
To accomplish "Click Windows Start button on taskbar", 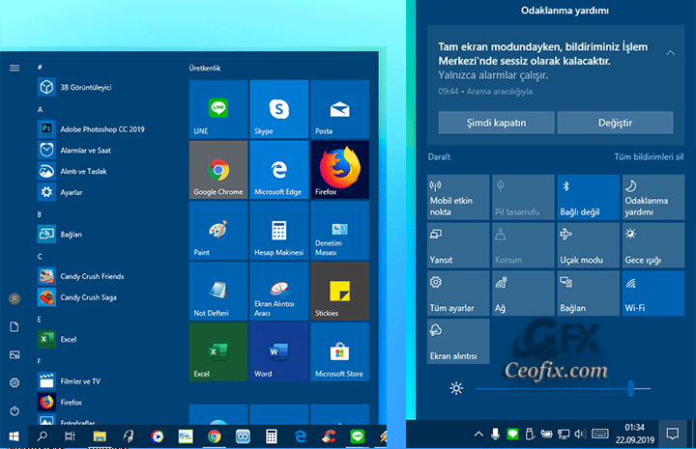I will tap(14, 436).
